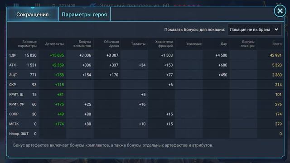The height and width of the screenshot is (163, 290).
Task: Select the АТК row label
Action: [13, 65]
